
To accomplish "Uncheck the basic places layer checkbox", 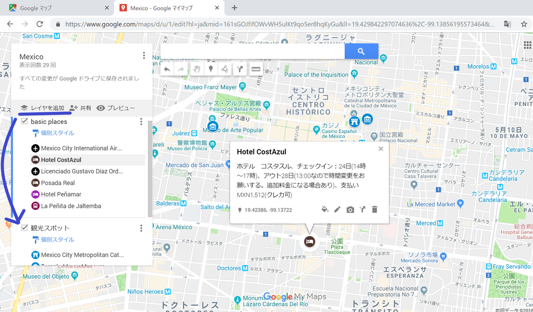I will pyautogui.click(x=24, y=121).
